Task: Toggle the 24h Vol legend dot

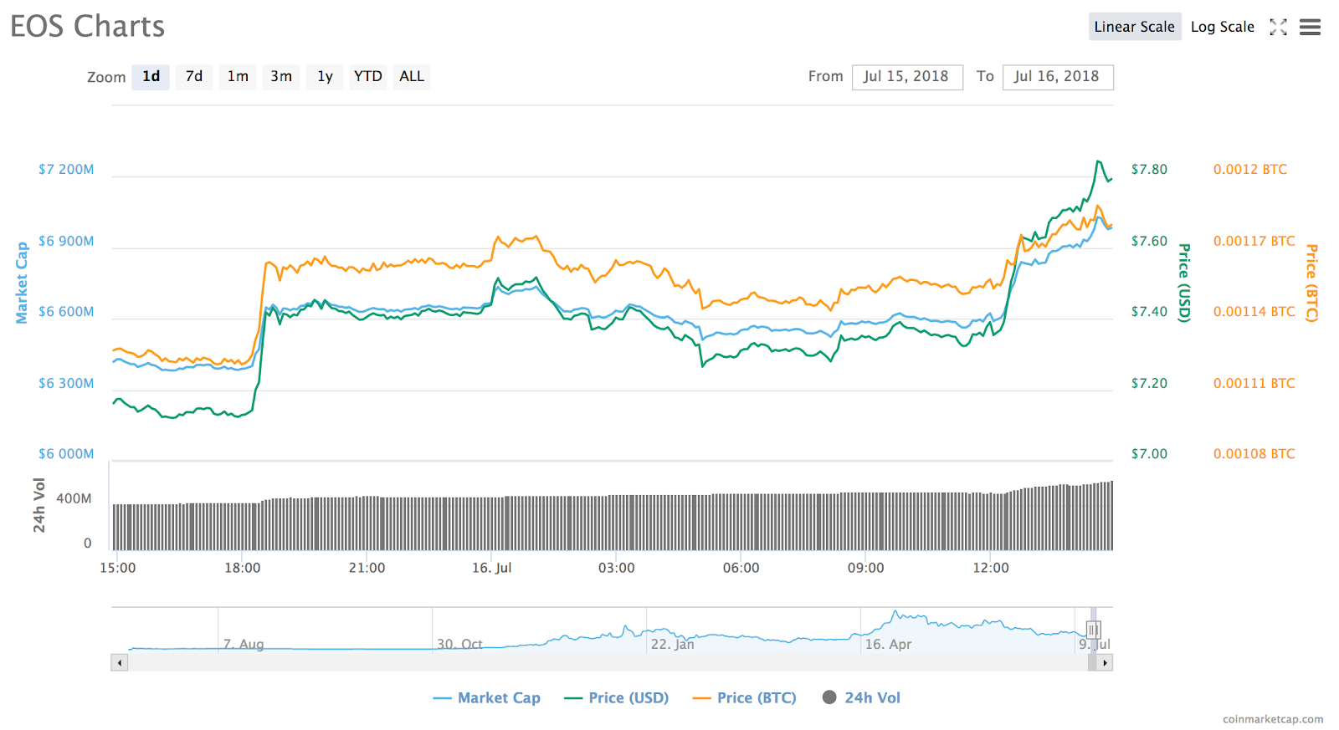Action: click(829, 697)
